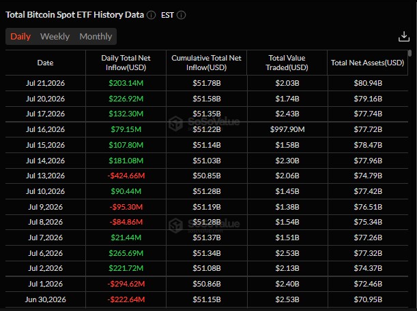
Task: Select the Jul 13,2026 date cell
Action: point(45,176)
